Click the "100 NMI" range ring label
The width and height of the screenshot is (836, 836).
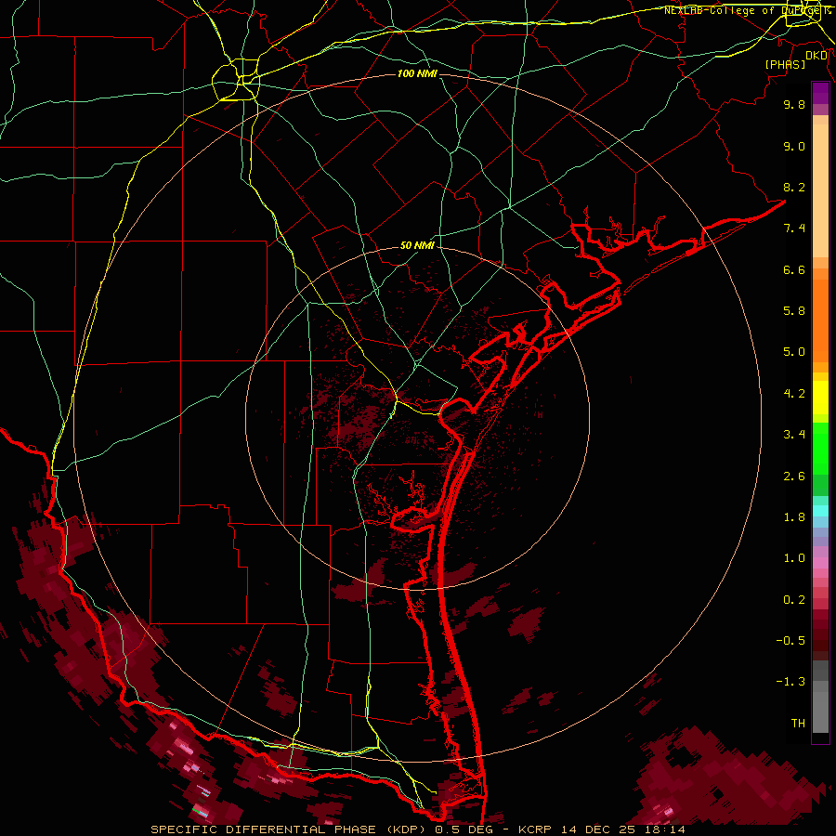point(417,73)
